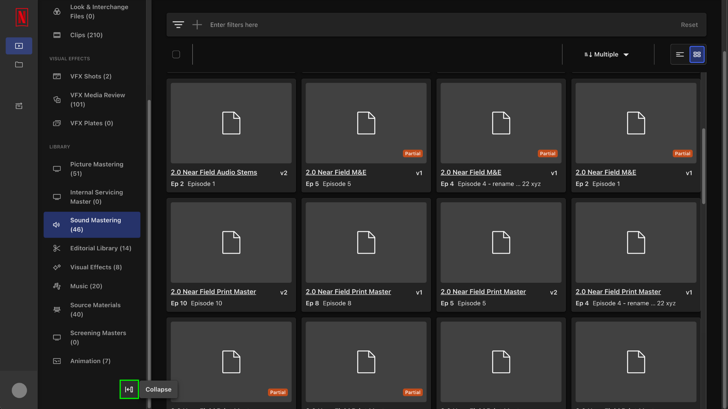Image resolution: width=728 pixels, height=409 pixels.
Task: Select thumbnail of Near Field Audio Stems
Action: [231, 123]
